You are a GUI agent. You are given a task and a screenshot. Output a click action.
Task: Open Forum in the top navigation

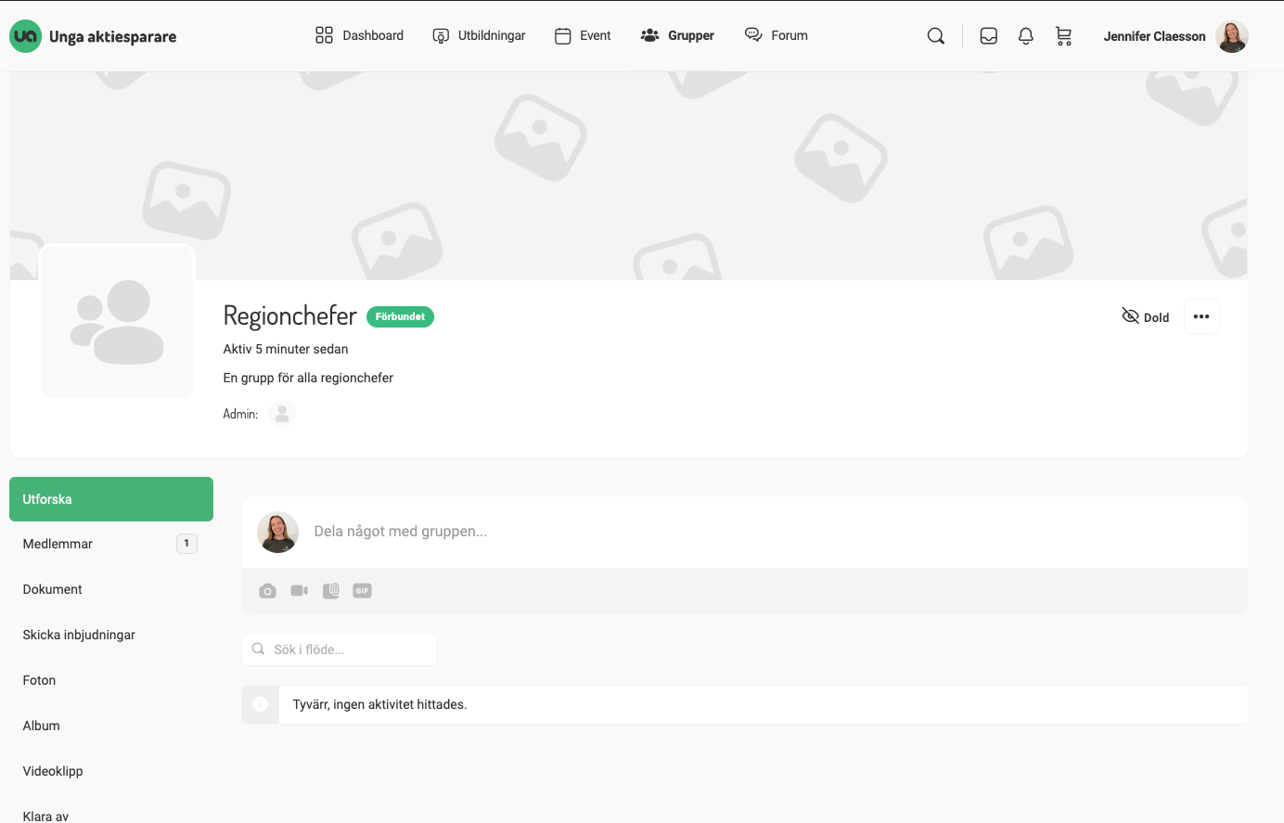pyautogui.click(x=776, y=35)
